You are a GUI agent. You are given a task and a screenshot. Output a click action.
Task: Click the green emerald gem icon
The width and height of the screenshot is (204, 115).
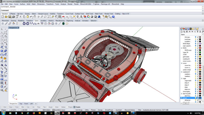point(63,24)
